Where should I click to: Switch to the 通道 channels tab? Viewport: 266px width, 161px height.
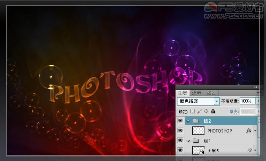196,93
